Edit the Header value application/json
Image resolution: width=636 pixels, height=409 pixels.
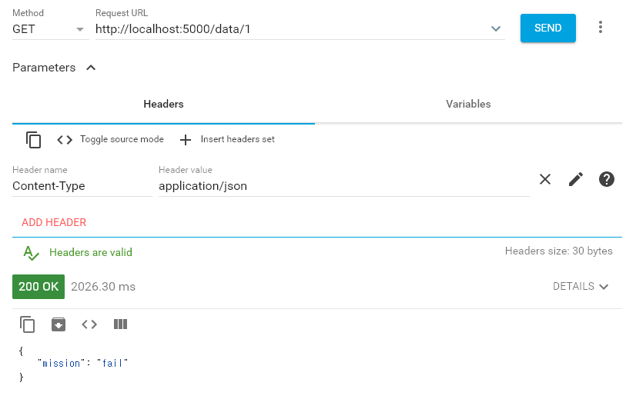click(343, 186)
